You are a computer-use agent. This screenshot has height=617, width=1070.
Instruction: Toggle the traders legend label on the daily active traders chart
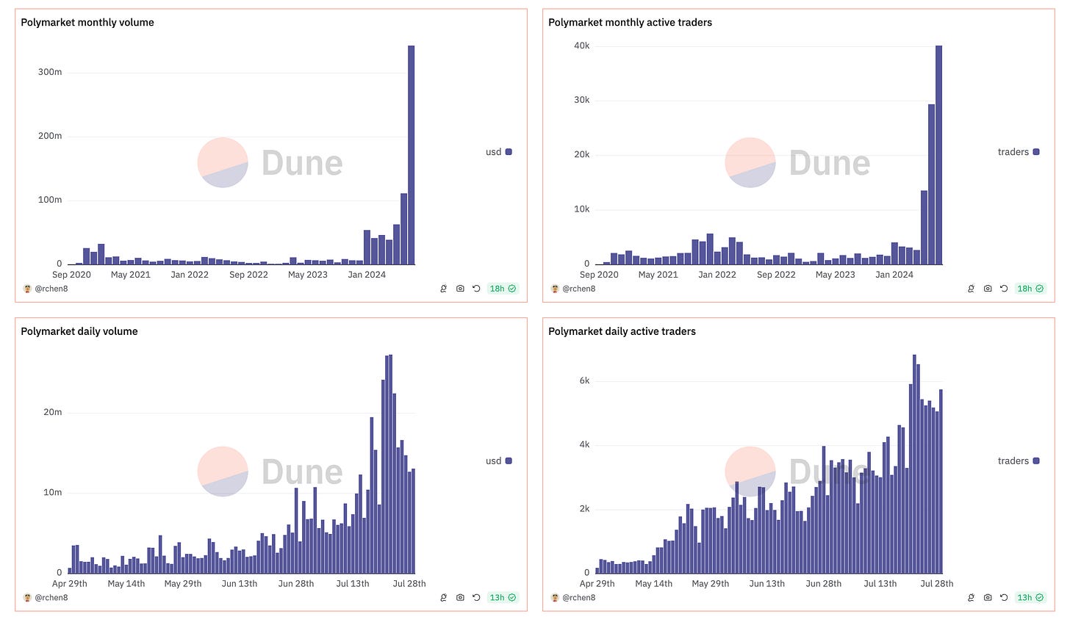[x=1013, y=461]
